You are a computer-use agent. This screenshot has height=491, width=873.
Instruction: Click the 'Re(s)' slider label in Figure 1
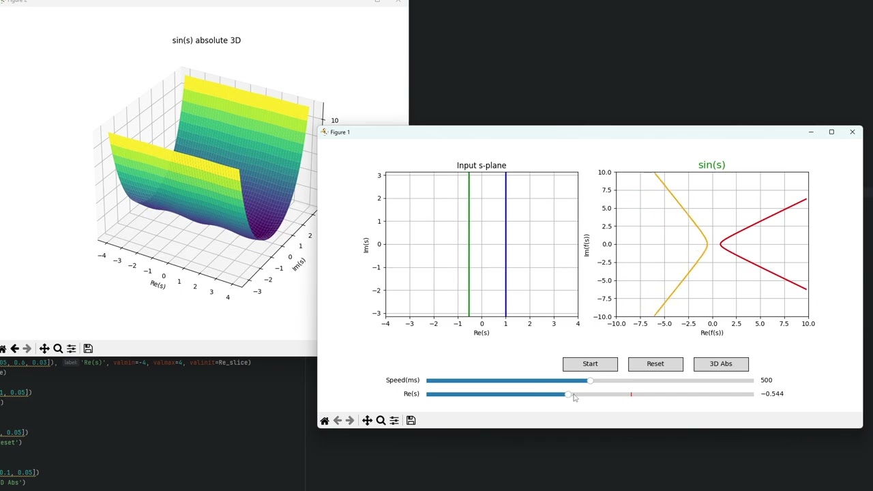click(x=411, y=394)
